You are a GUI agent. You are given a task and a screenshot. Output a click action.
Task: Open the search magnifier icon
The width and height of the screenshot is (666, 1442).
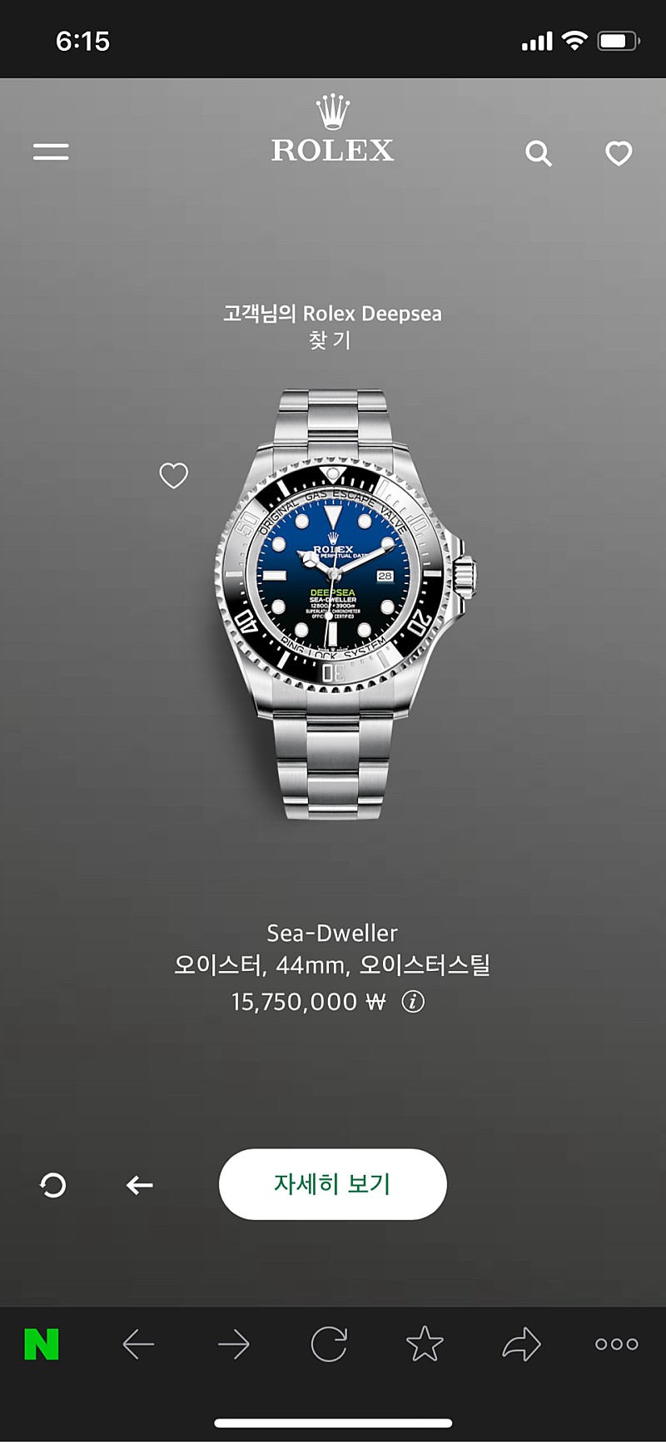tap(539, 153)
